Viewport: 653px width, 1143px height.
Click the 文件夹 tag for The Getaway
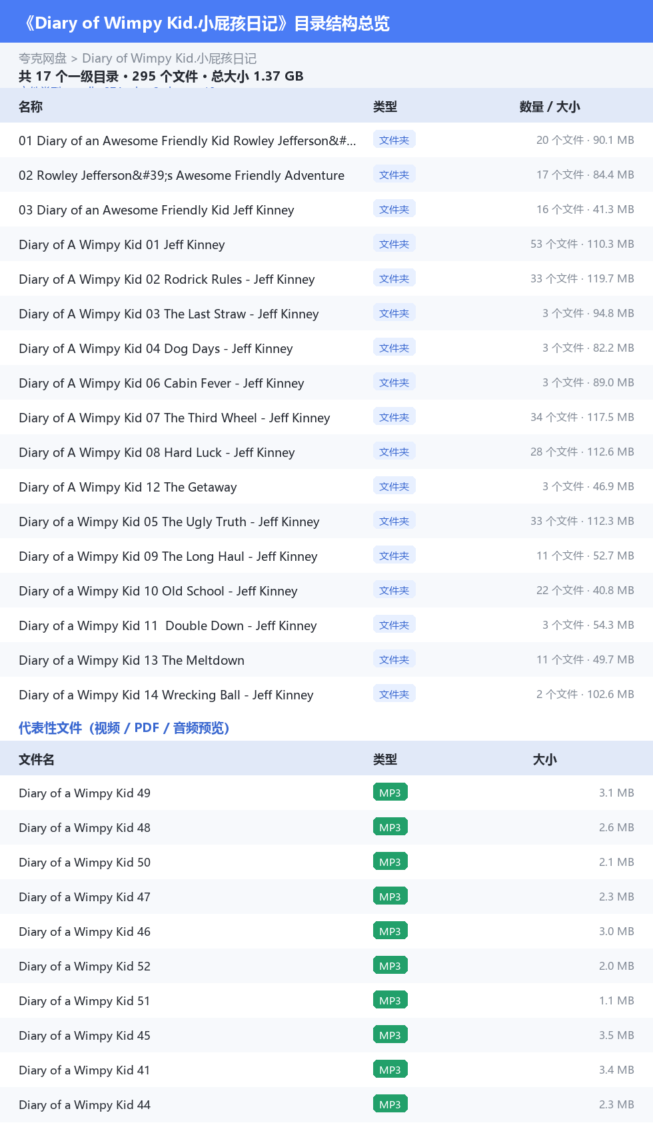[x=394, y=486]
